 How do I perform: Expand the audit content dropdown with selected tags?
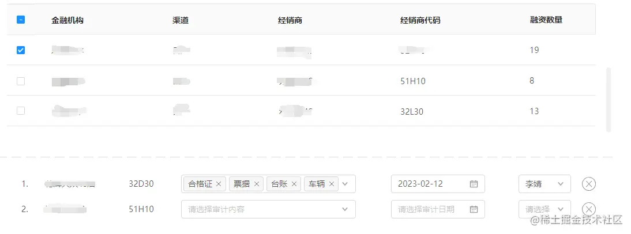tap(345, 184)
